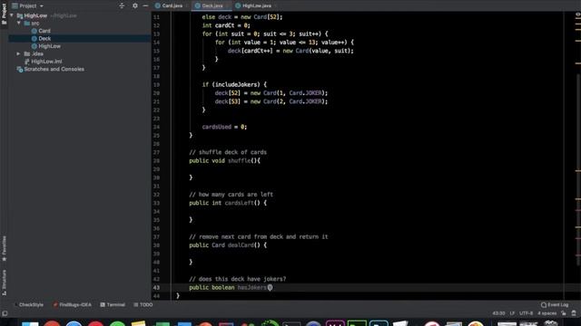Select the Deck class in tree
Image resolution: width=581 pixels, height=326 pixels.
44,38
